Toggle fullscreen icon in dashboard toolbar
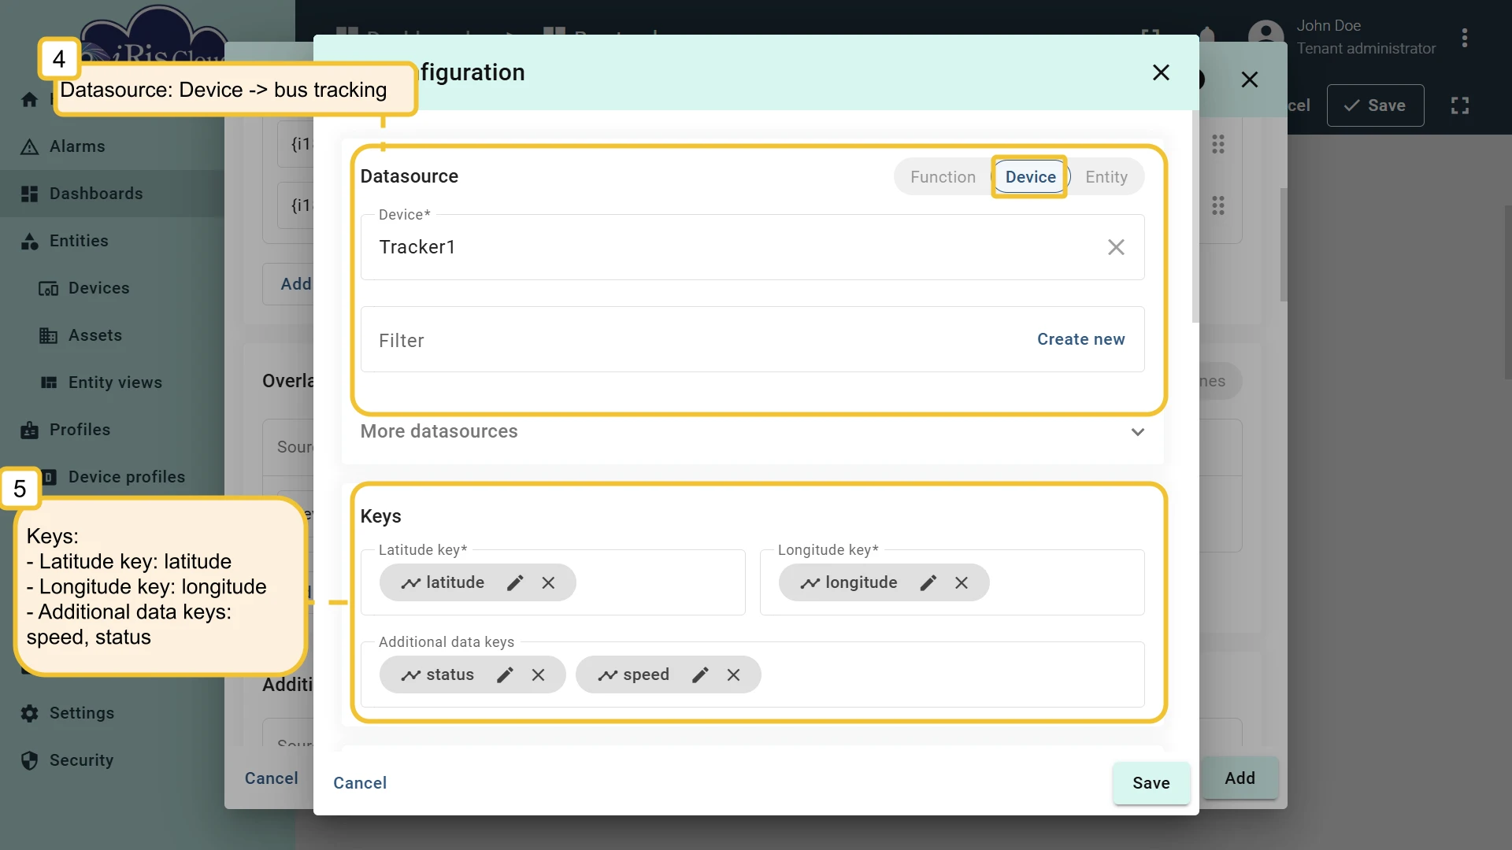Image resolution: width=1512 pixels, height=850 pixels. pos(1460,105)
